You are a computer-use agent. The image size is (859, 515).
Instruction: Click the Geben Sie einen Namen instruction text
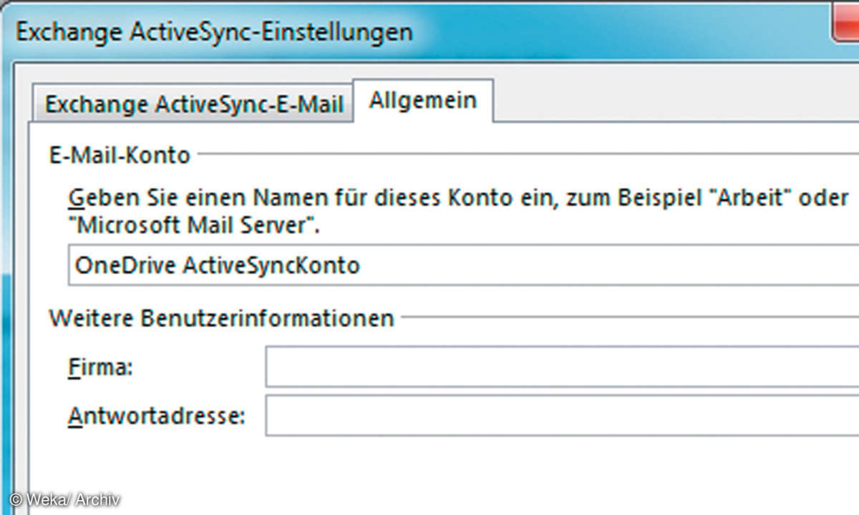[458, 212]
